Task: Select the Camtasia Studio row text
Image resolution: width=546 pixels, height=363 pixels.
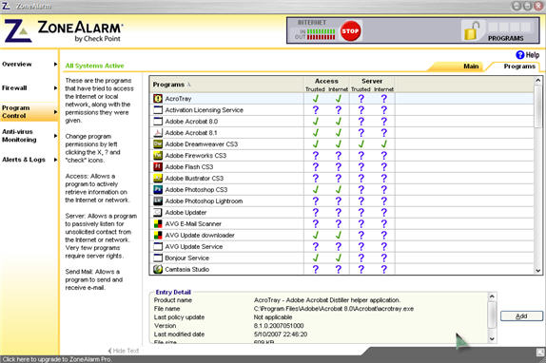Action: click(x=187, y=270)
